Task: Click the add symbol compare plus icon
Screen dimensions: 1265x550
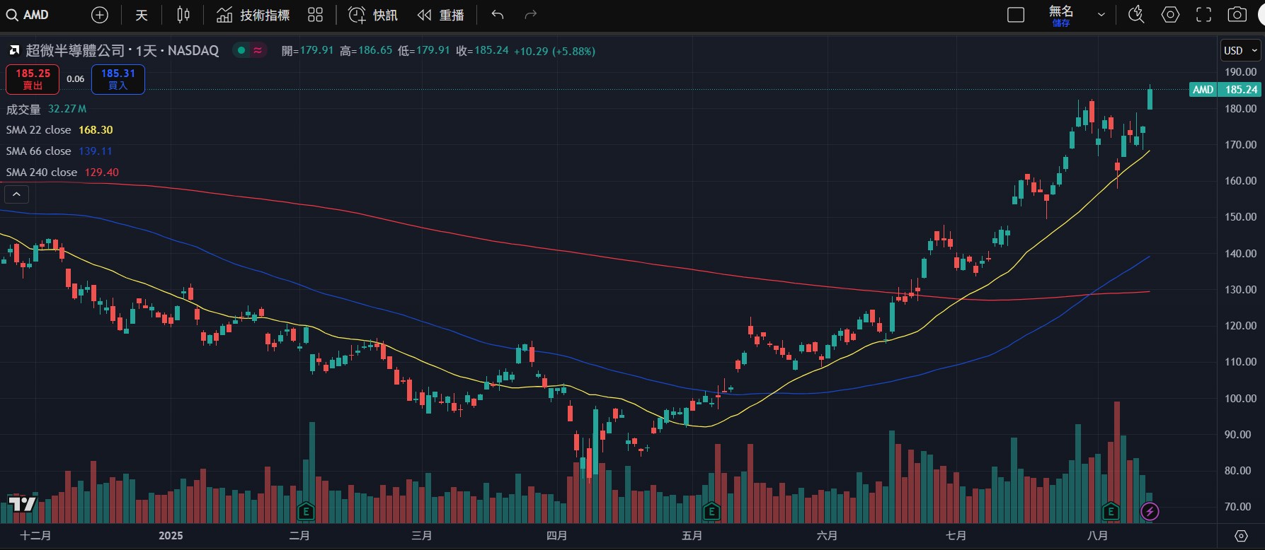Action: point(100,15)
